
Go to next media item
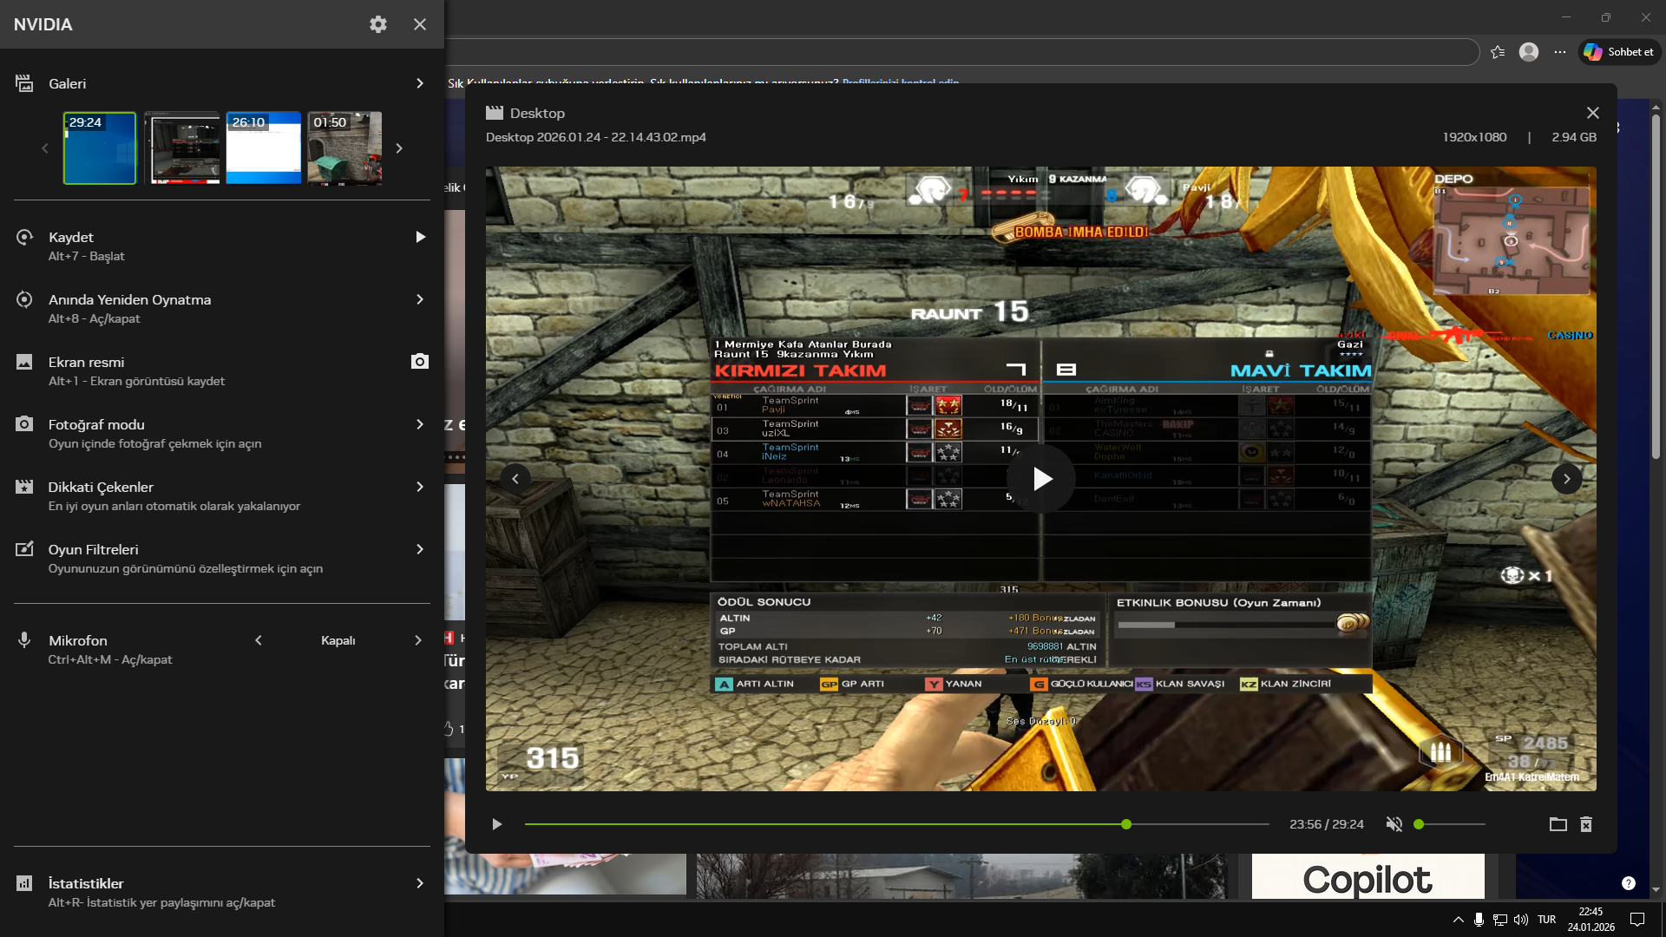[x=1567, y=479]
